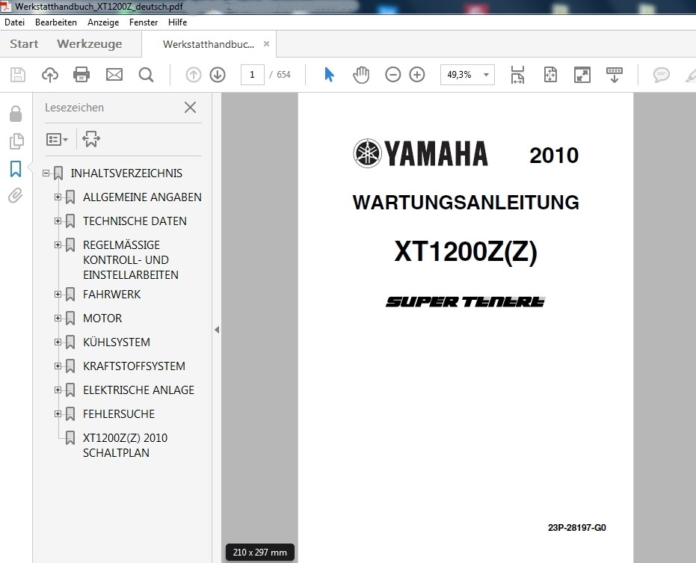Image resolution: width=696 pixels, height=563 pixels.
Task: Open the zoom level dropdown
Action: (487, 75)
